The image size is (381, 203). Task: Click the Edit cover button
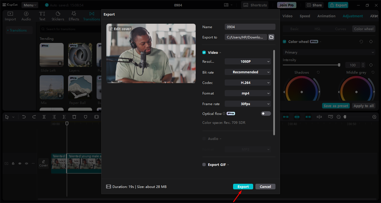[x=120, y=29]
